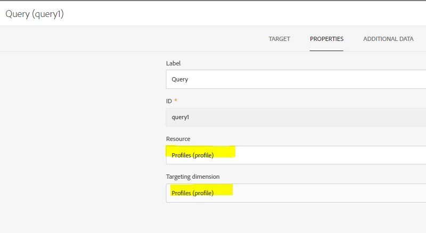Screen dimensions: 426x233
Task: Switch to the TARGET tab
Action: click(279, 39)
